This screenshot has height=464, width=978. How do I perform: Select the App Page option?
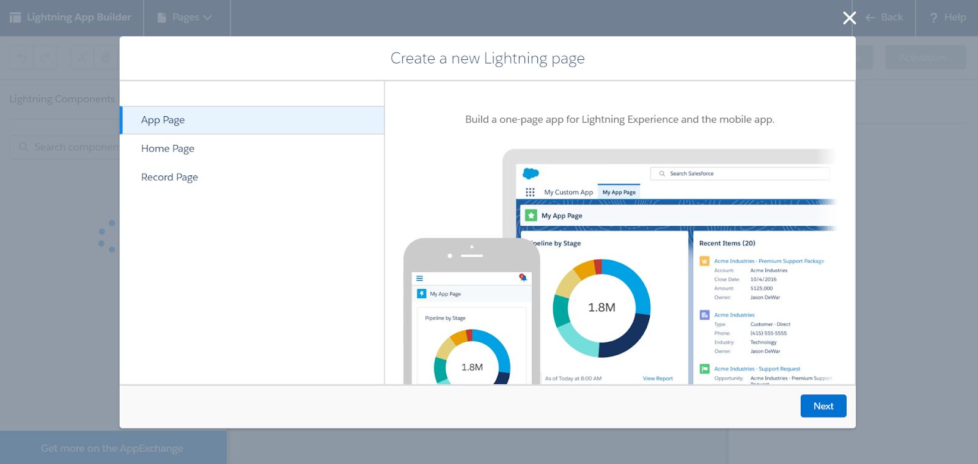pyautogui.click(x=252, y=120)
